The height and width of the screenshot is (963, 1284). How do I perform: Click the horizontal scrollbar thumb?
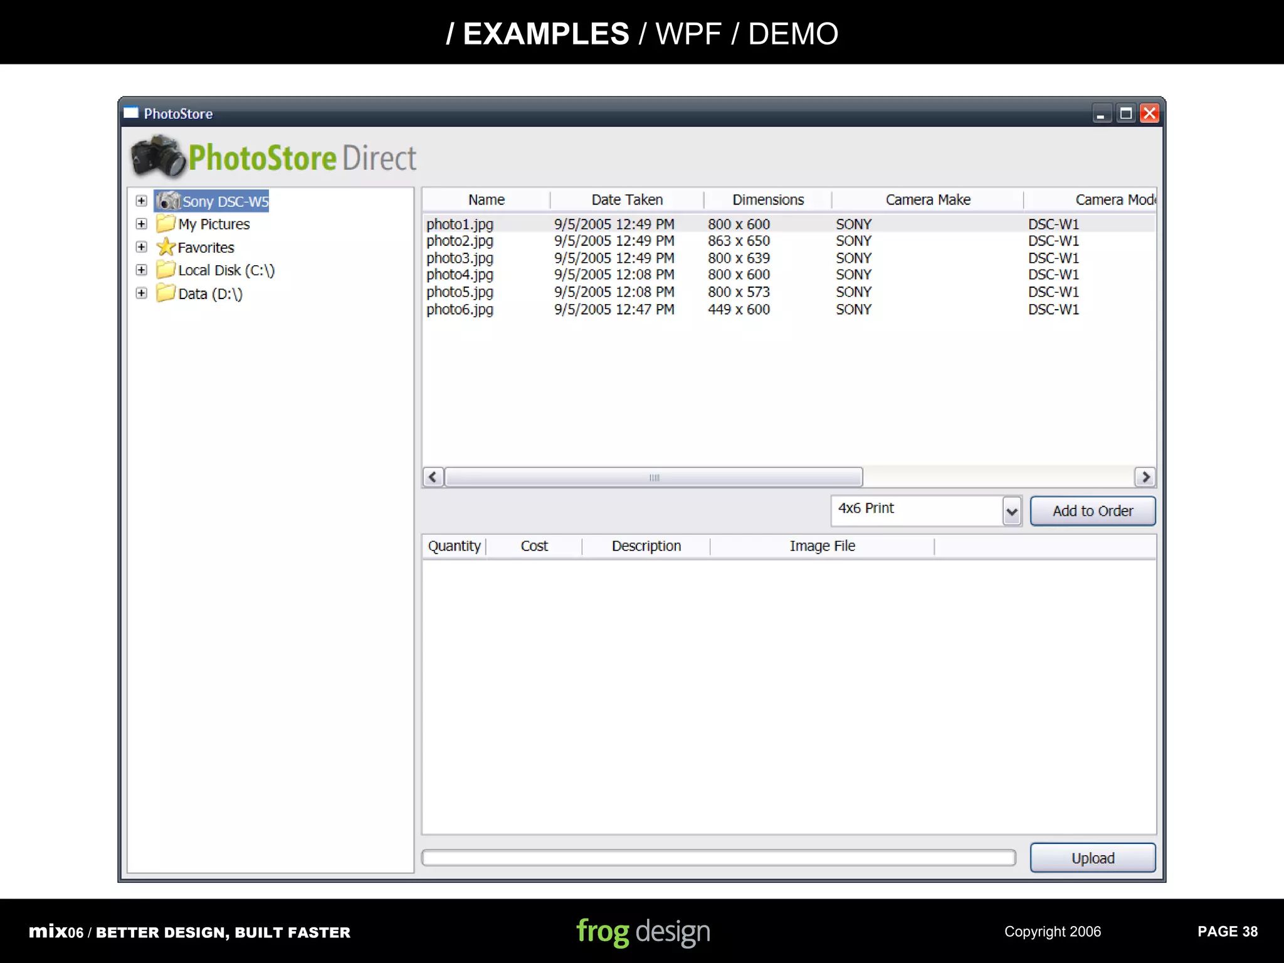coord(654,477)
